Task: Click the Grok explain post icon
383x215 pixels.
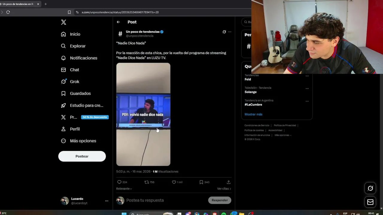Action: coord(224,32)
